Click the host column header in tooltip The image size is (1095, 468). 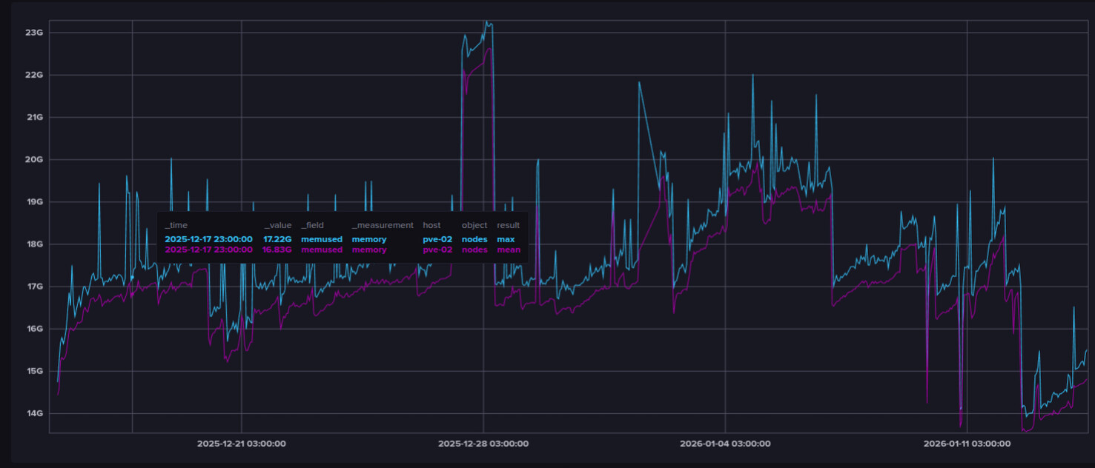point(431,225)
